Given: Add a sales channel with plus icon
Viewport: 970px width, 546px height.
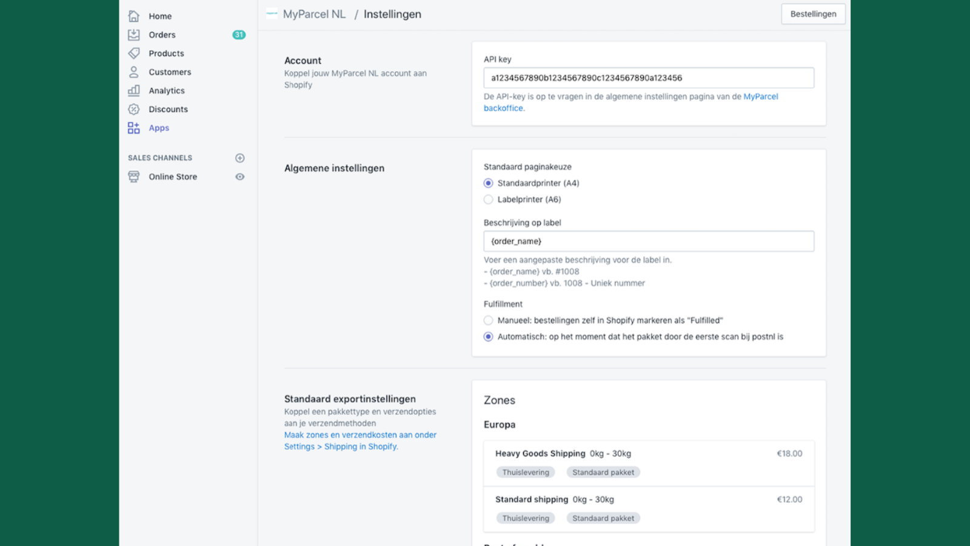Looking at the screenshot, I should pyautogui.click(x=240, y=158).
